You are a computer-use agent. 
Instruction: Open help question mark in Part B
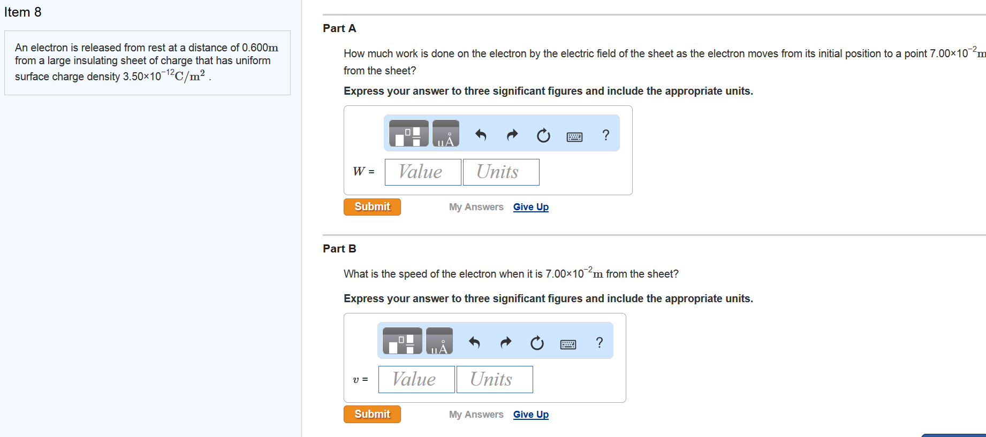click(x=599, y=342)
